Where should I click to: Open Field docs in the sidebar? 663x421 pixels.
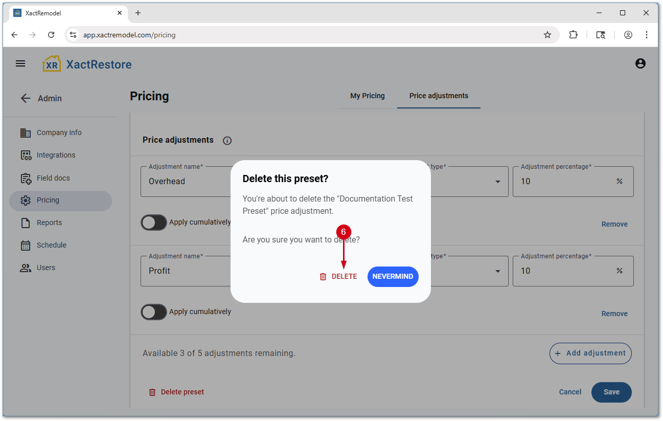[x=53, y=178]
